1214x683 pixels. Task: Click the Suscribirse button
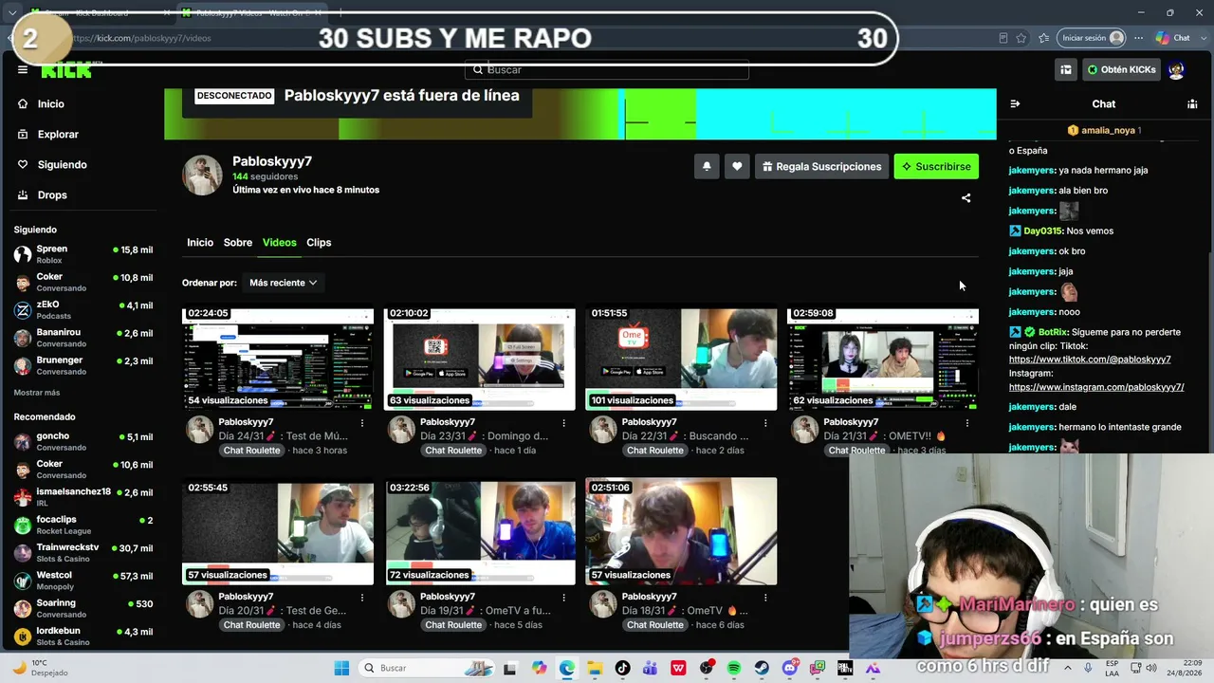936,166
